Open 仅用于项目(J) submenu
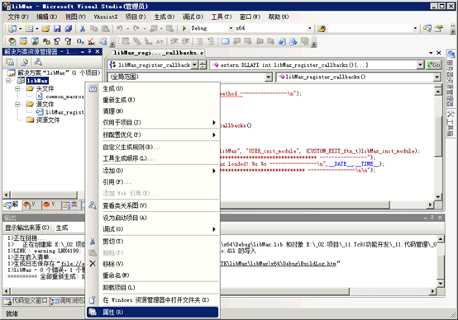 click(152, 123)
